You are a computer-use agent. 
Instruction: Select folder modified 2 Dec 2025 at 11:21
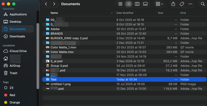click(124, 43)
